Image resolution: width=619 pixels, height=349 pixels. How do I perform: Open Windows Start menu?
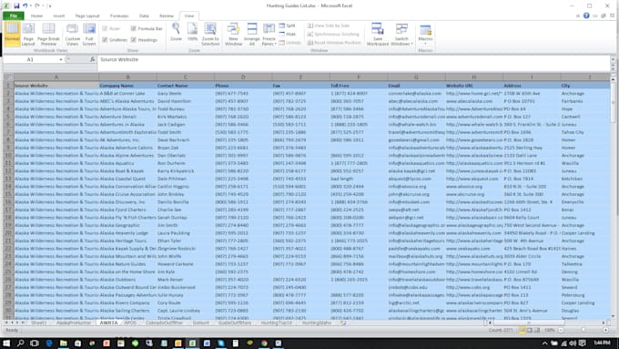(6, 343)
